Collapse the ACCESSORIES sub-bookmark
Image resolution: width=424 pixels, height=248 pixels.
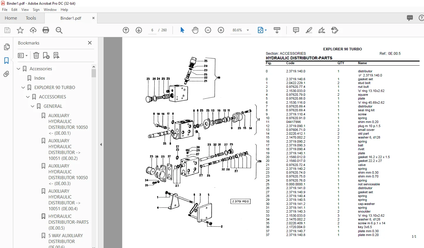tap(28, 97)
